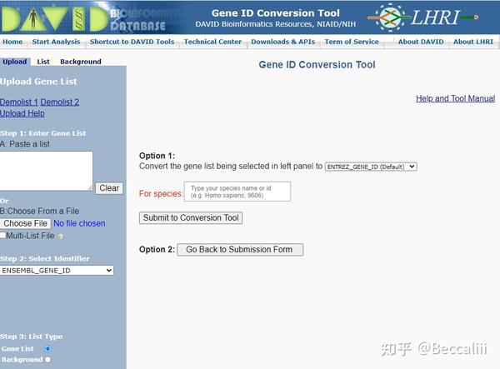Image resolution: width=500 pixels, height=369 pixels.
Task: Clear the pasted gene list
Action: pos(109,188)
